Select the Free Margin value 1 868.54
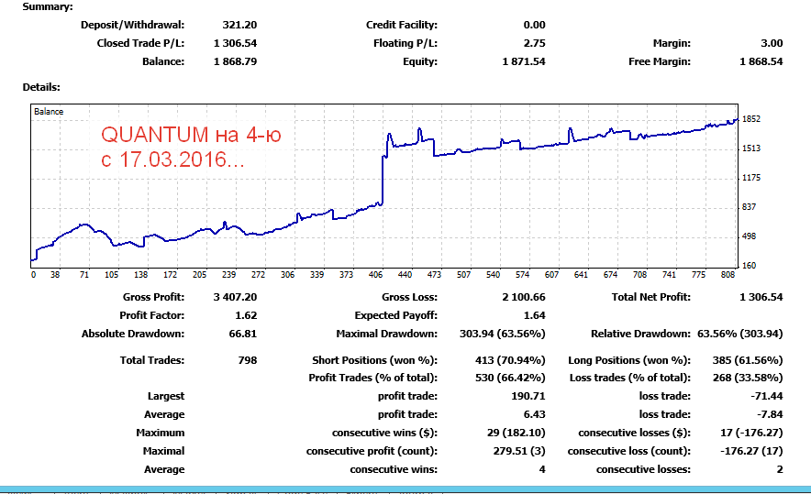The width and height of the screenshot is (811, 494). (761, 61)
